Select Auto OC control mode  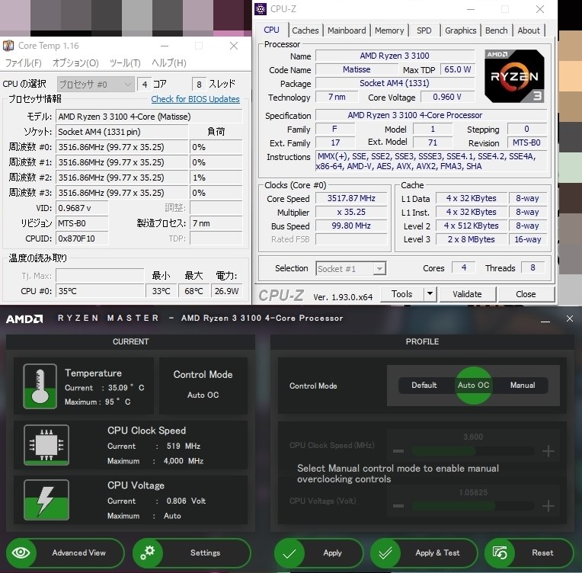(x=473, y=386)
